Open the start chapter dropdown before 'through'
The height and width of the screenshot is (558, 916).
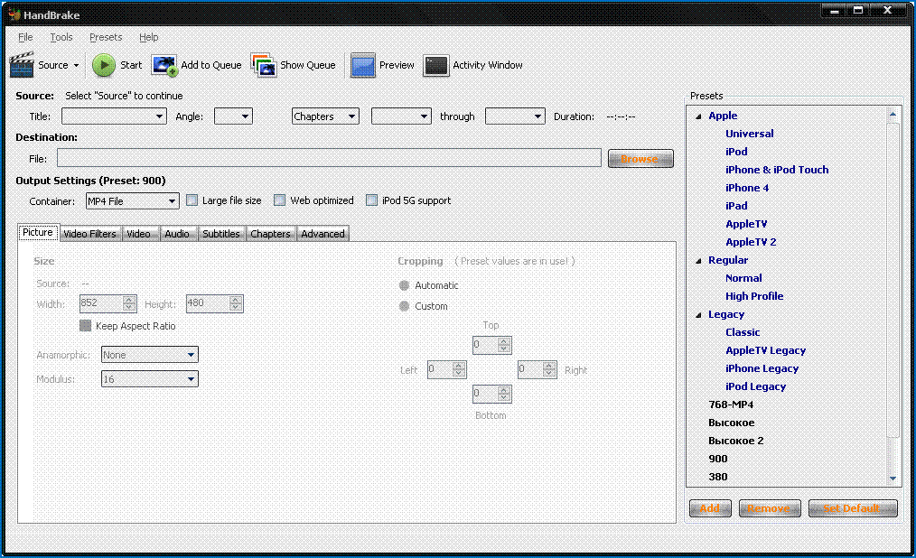click(x=401, y=116)
